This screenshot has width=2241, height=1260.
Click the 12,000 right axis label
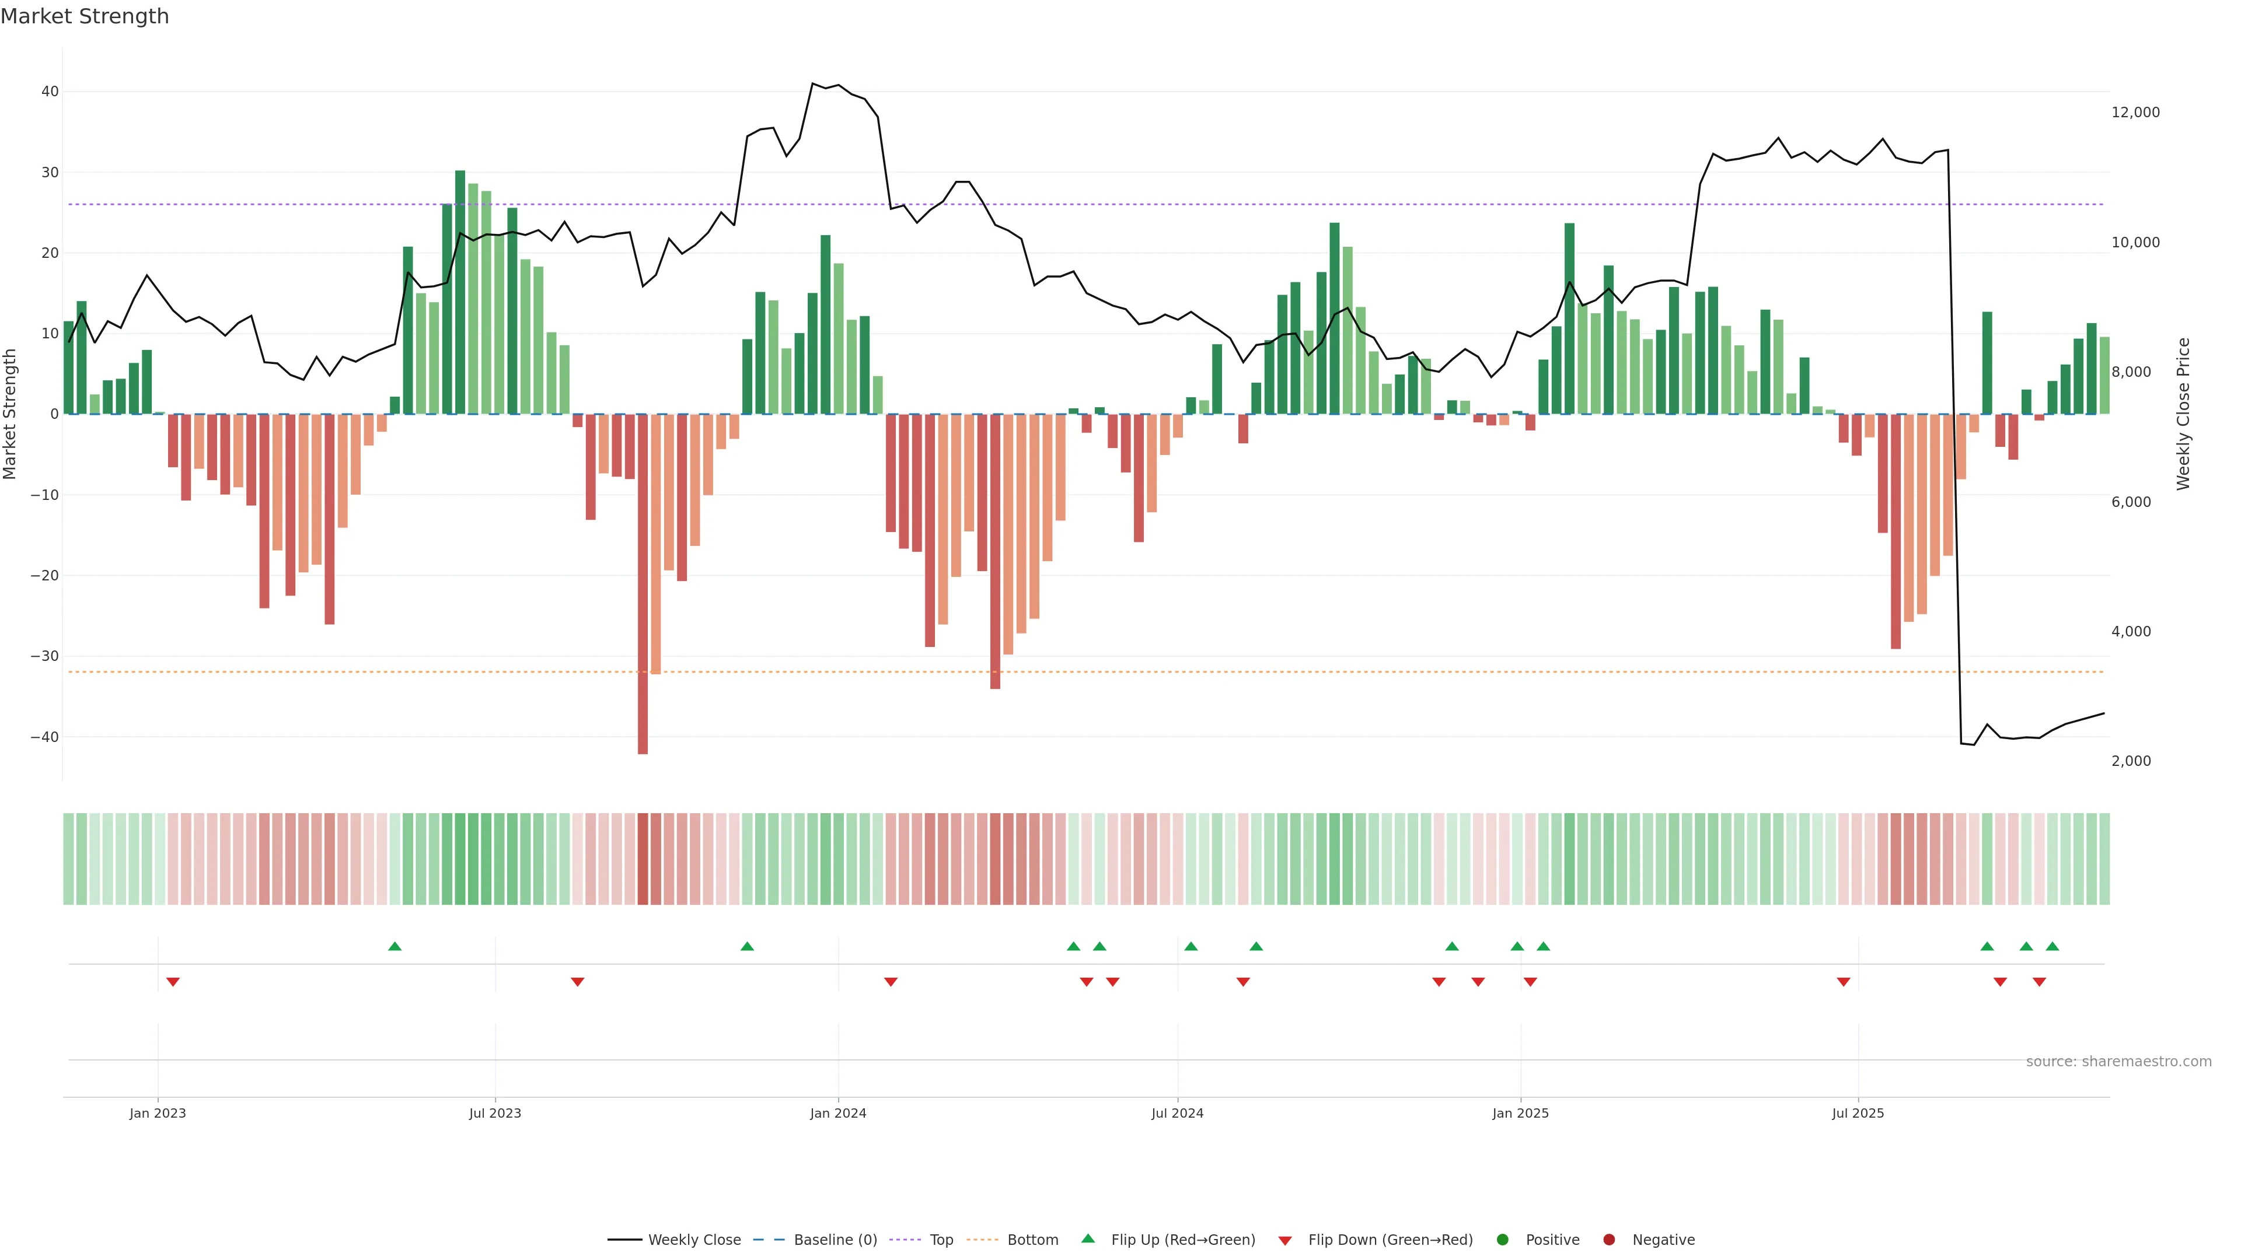(2135, 112)
